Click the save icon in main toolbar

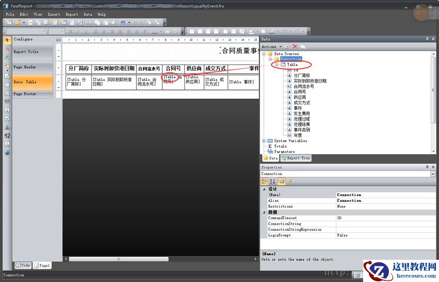coord(30,23)
